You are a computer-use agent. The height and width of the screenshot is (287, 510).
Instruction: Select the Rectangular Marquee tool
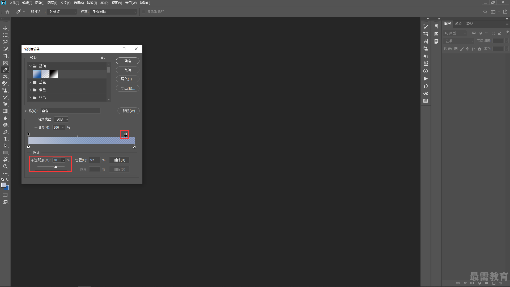coord(5,35)
